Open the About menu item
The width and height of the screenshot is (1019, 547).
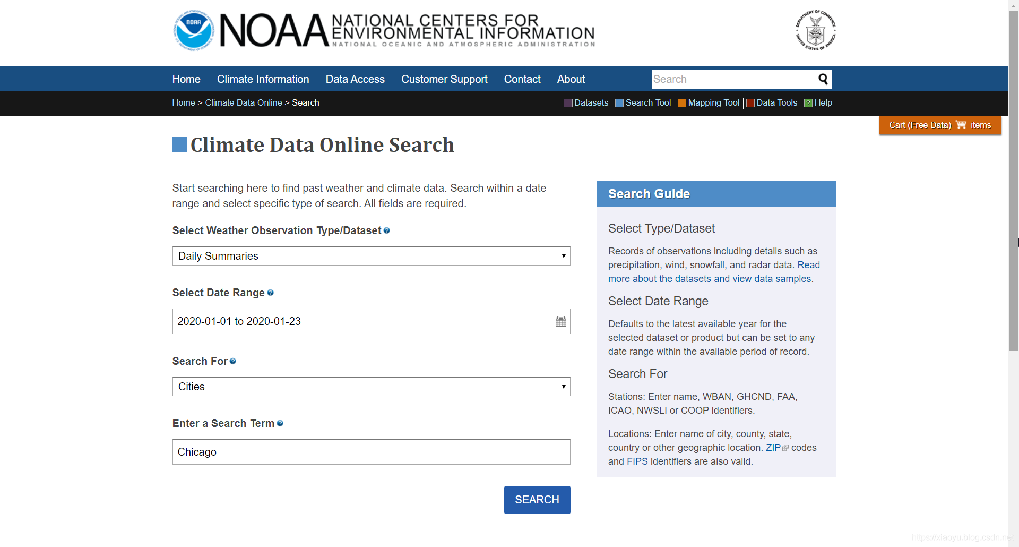pyautogui.click(x=571, y=79)
